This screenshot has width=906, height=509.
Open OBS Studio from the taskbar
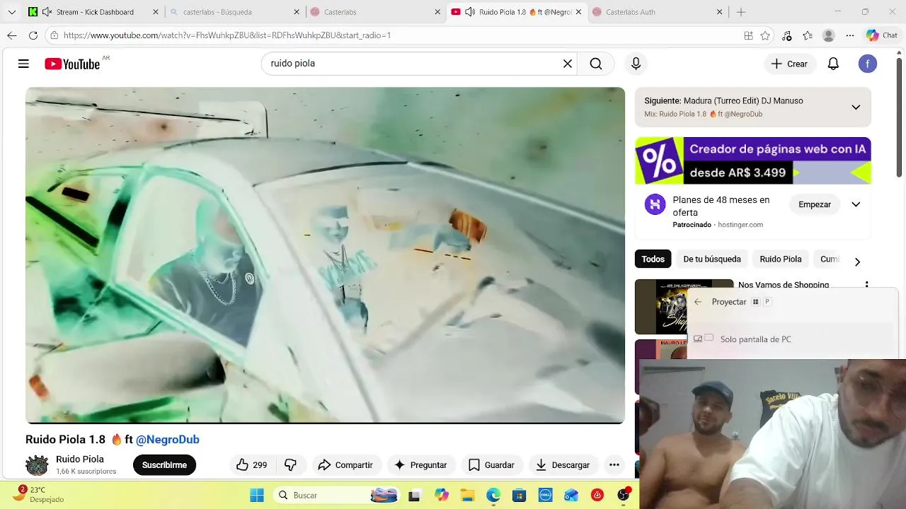pos(624,496)
